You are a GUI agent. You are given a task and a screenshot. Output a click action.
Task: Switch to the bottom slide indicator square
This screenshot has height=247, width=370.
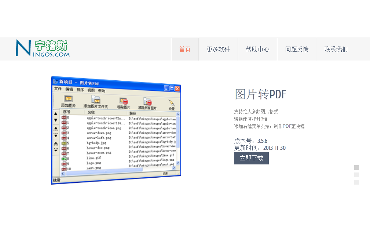tap(356, 182)
